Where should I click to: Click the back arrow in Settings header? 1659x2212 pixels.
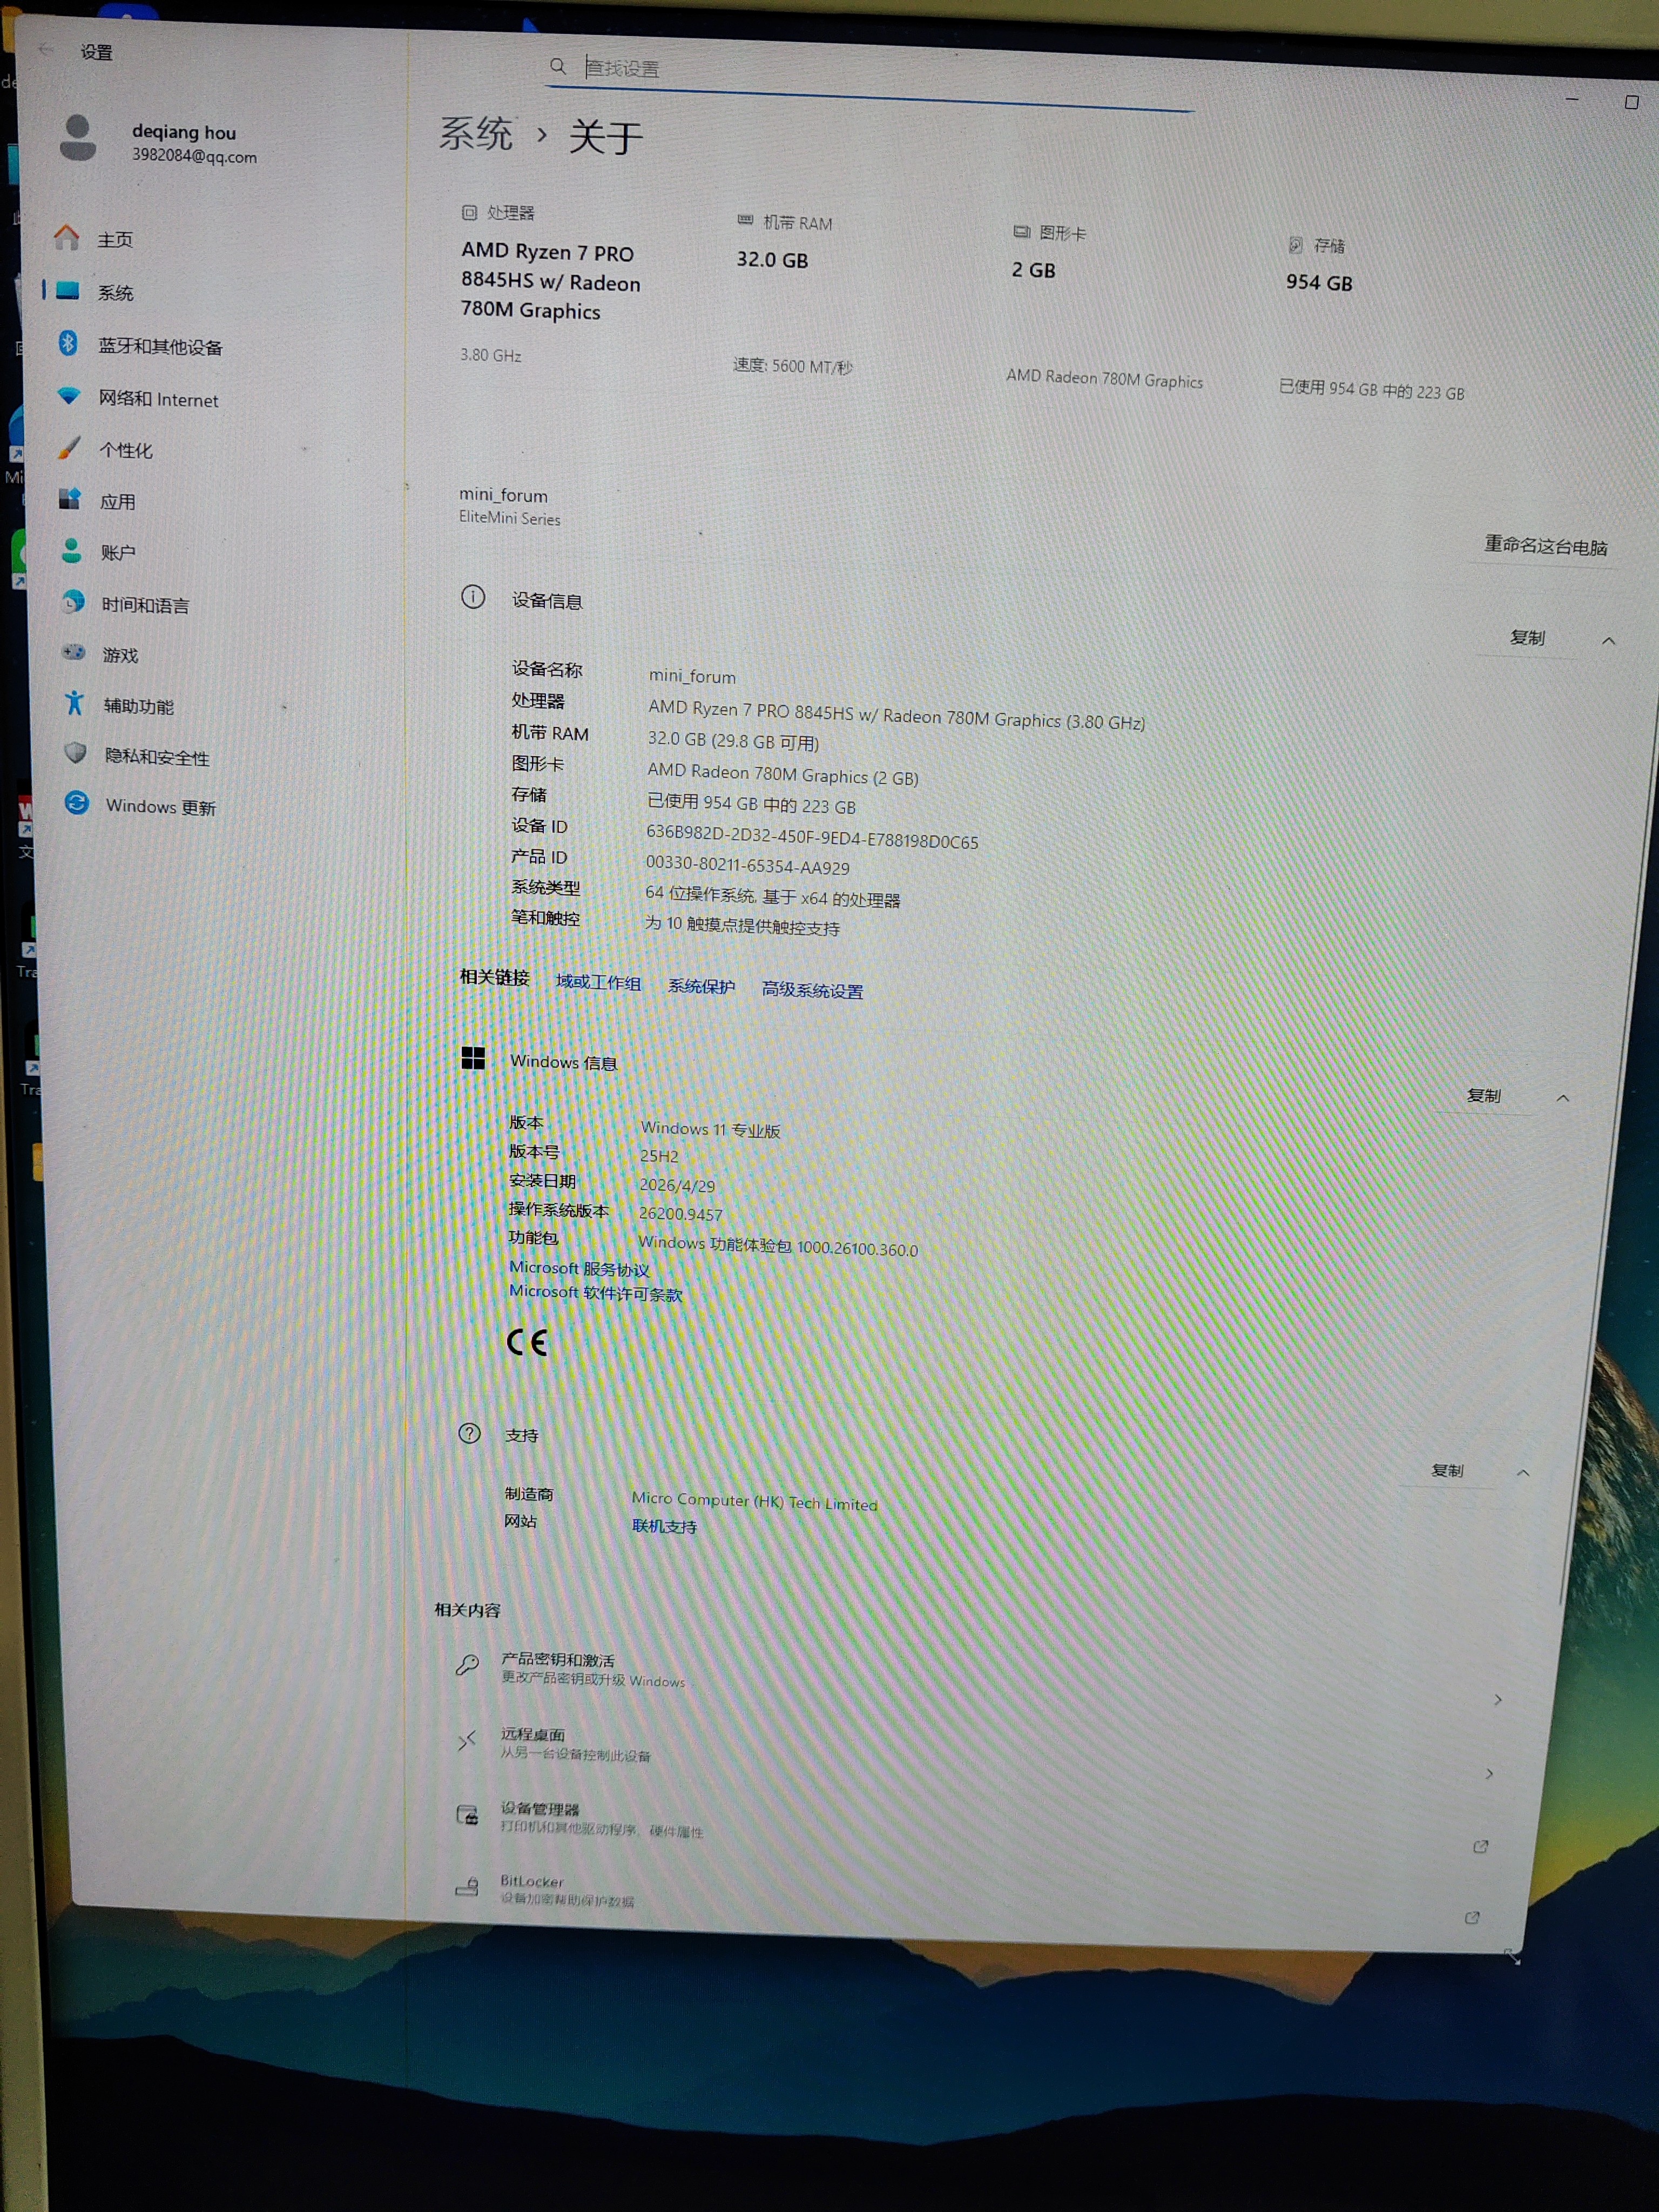pyautogui.click(x=46, y=49)
